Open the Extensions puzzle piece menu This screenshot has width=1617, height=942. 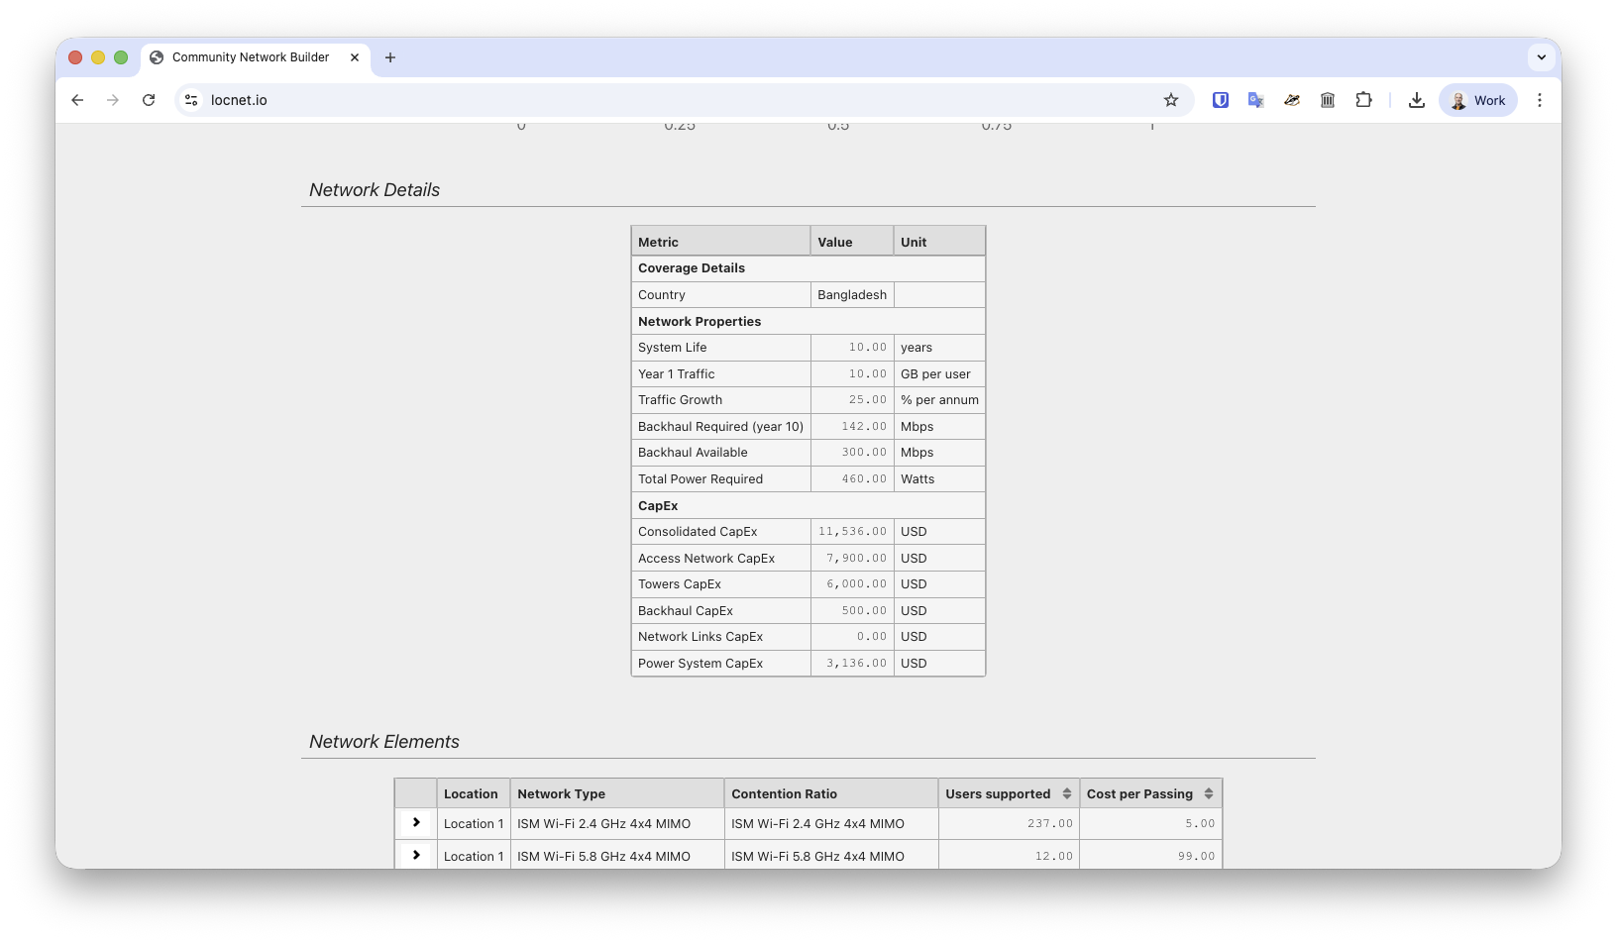click(x=1363, y=100)
